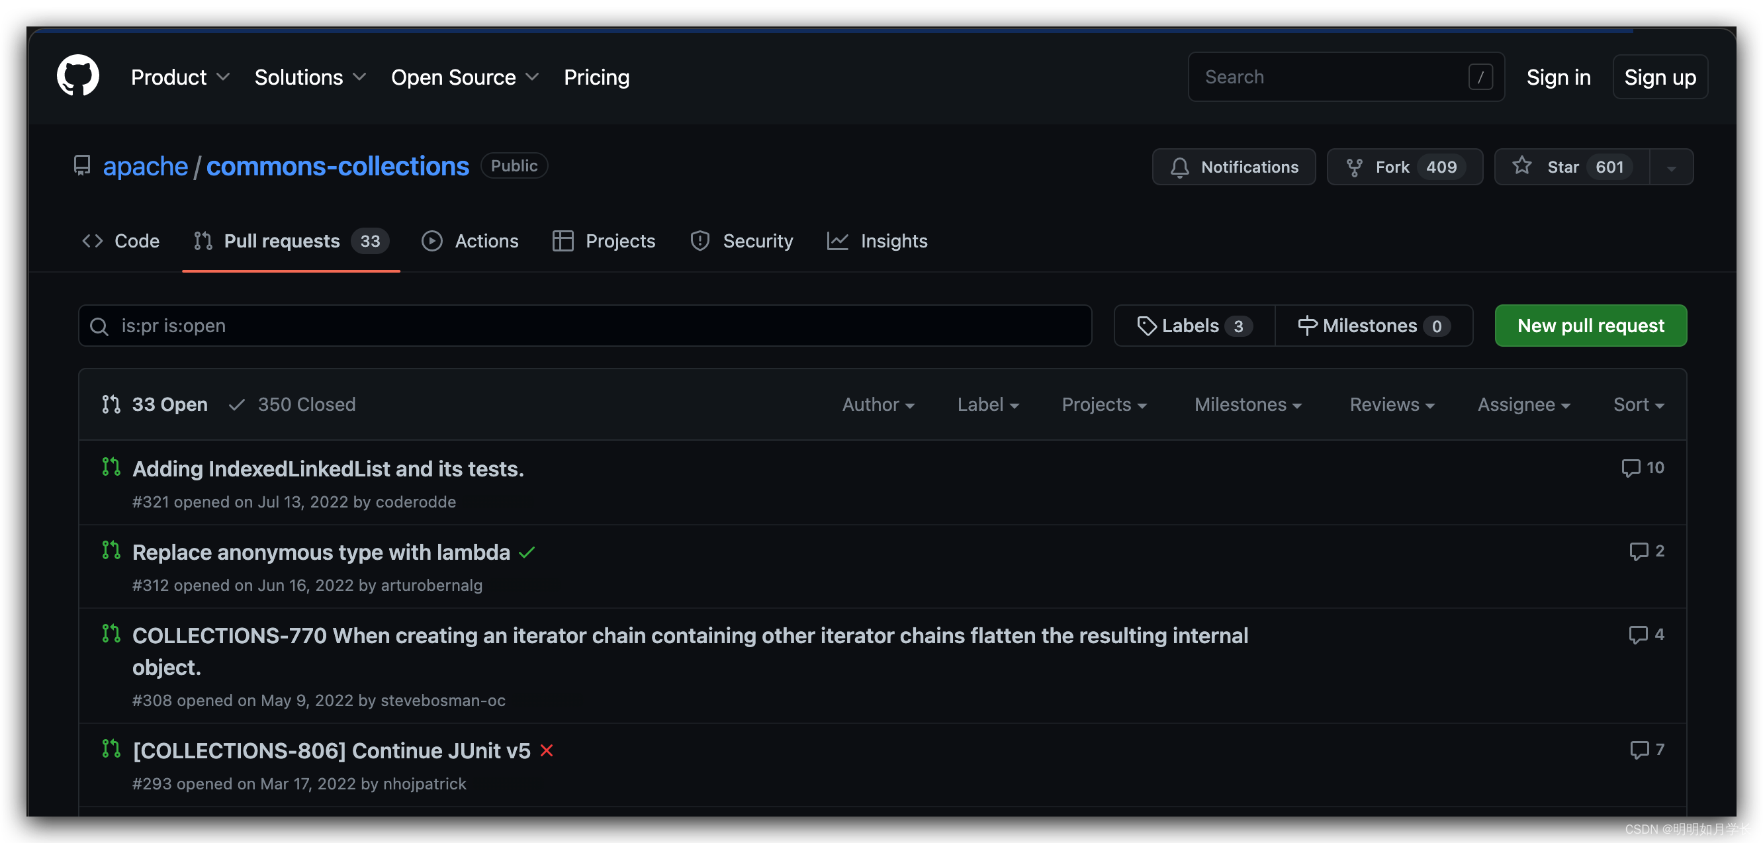
Task: Click the Labels tag icon
Action: 1146,326
